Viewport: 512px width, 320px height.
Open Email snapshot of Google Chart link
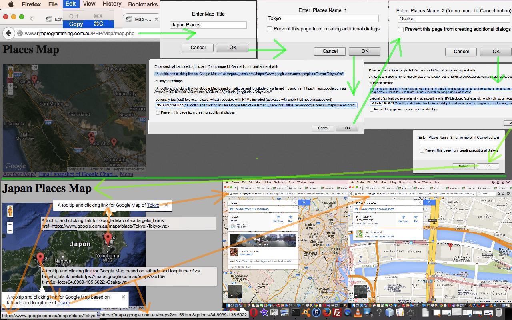point(78,174)
